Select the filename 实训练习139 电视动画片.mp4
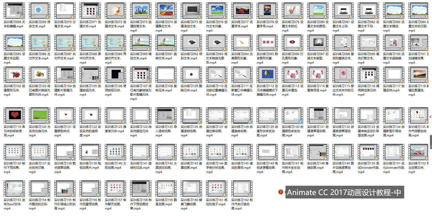 pyautogui.click(x=90, y=165)
